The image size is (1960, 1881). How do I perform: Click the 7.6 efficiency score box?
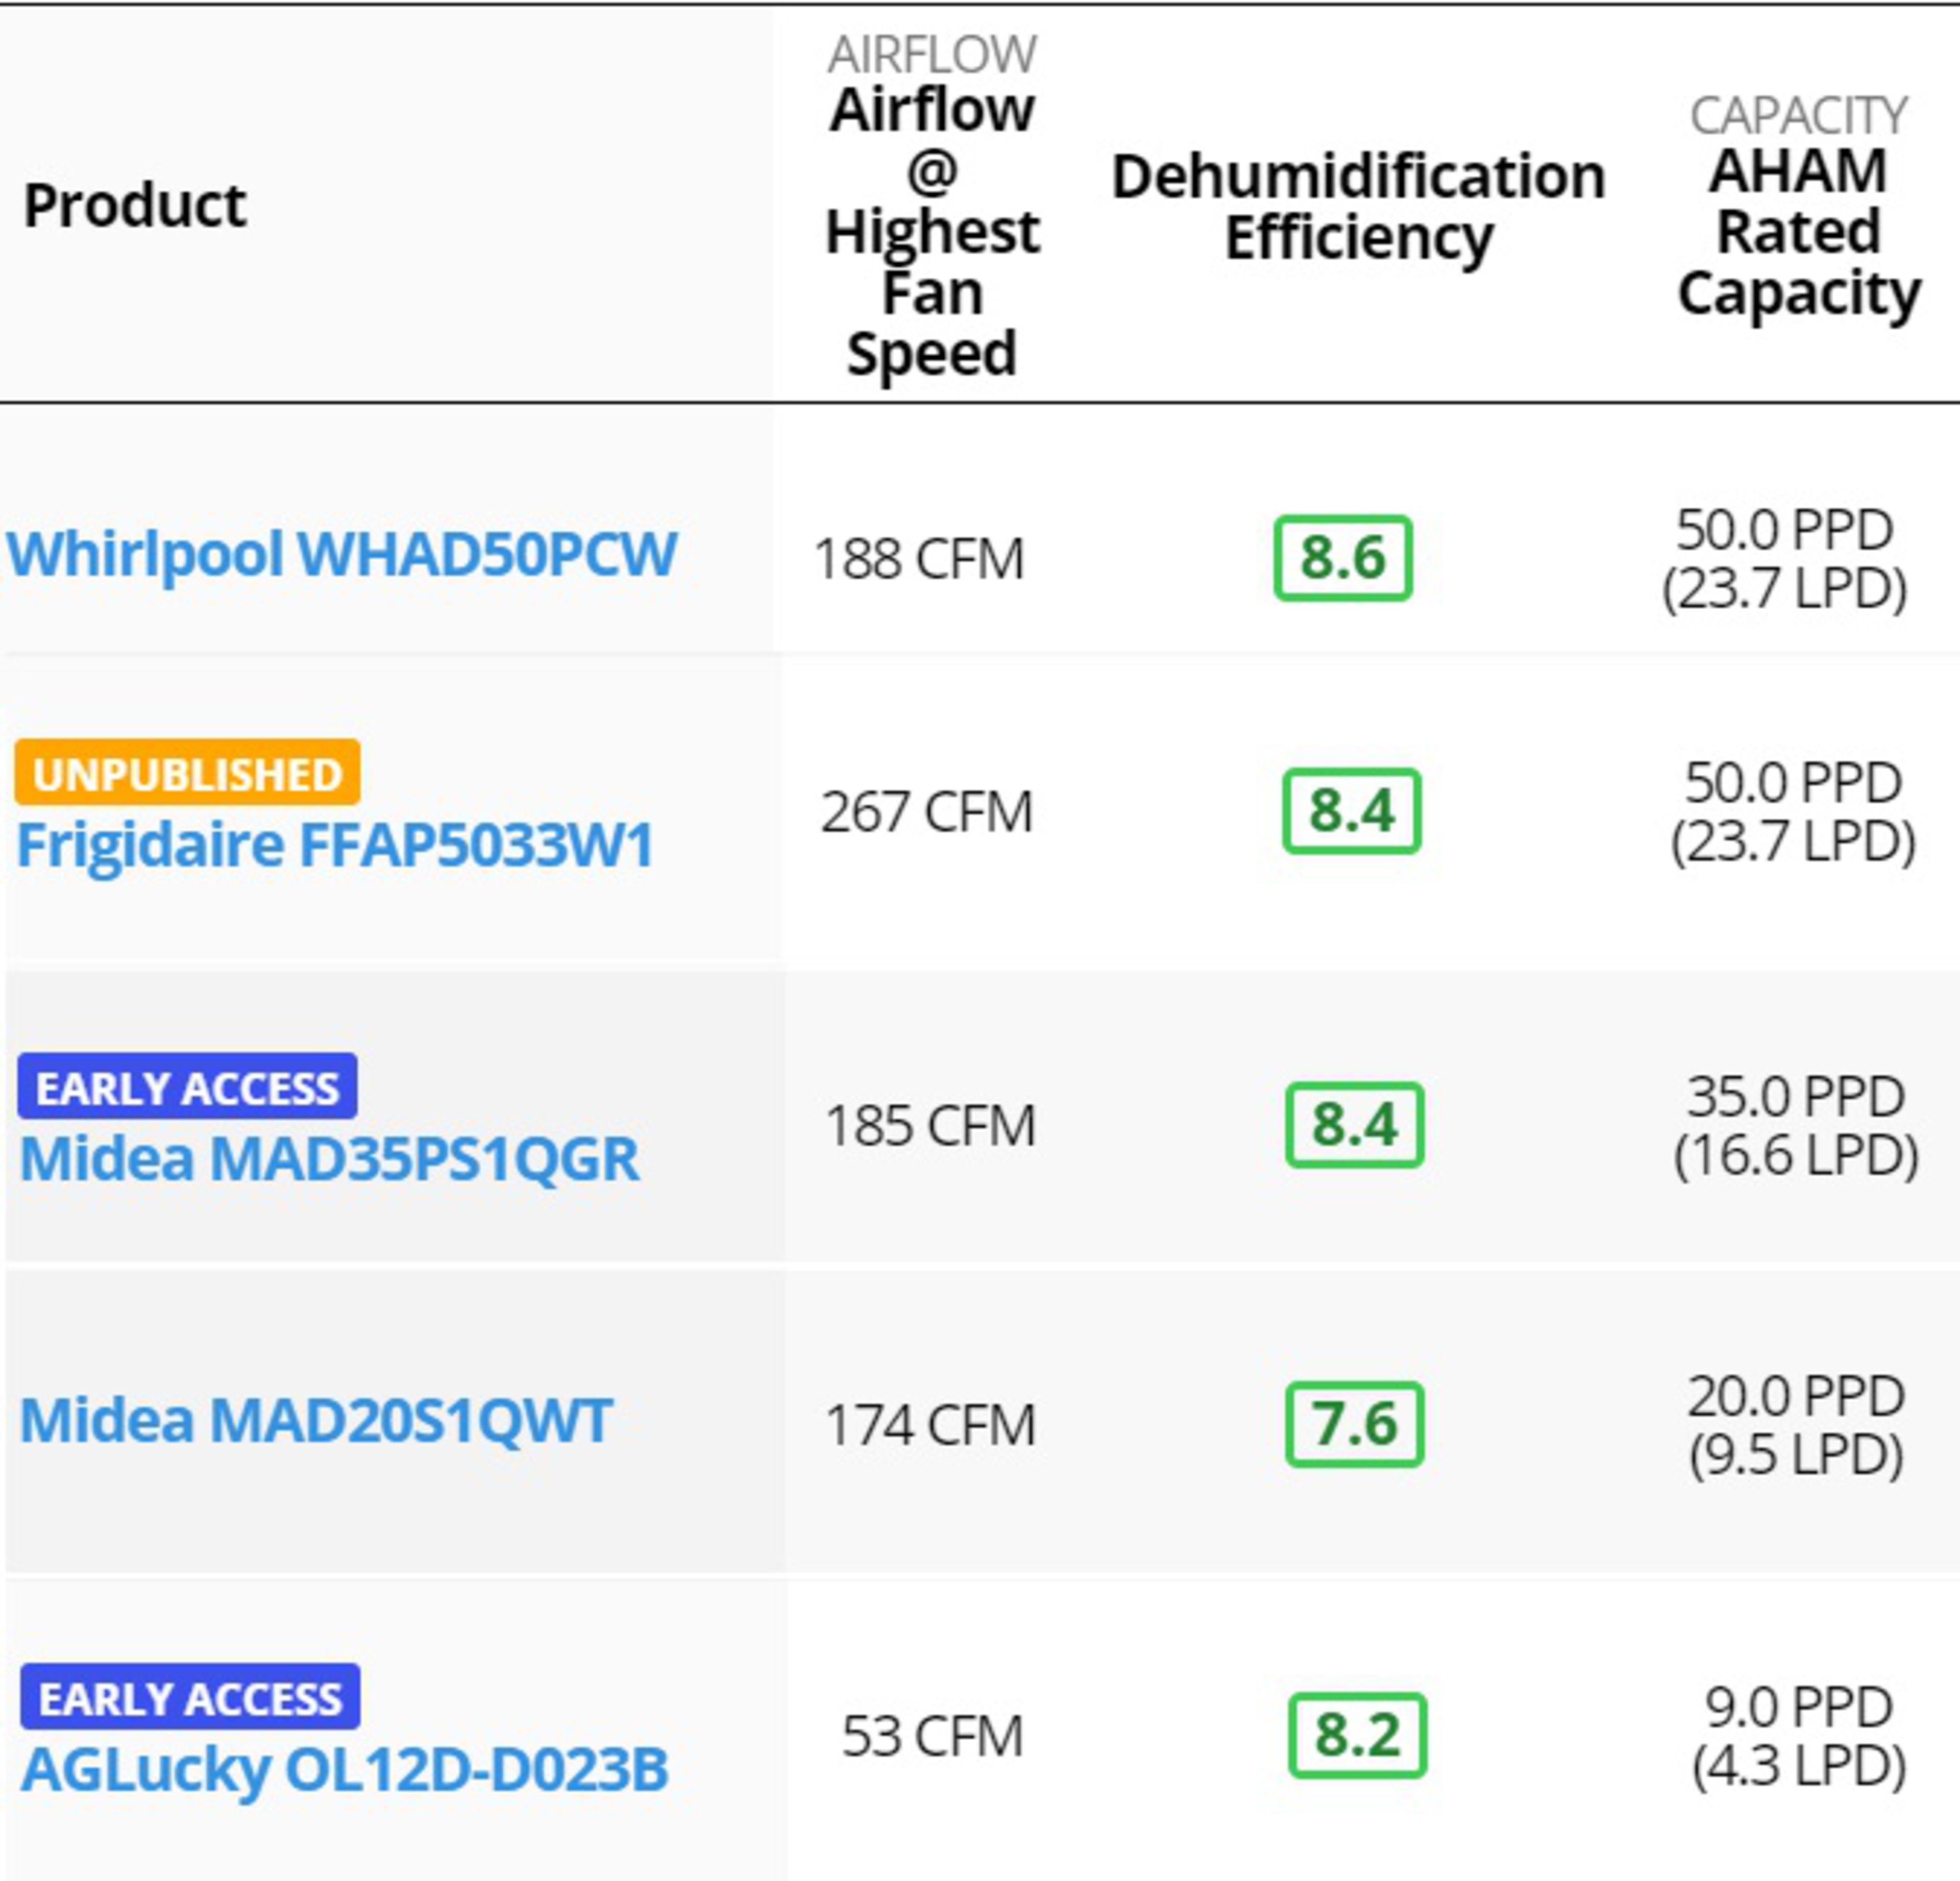point(1354,1424)
